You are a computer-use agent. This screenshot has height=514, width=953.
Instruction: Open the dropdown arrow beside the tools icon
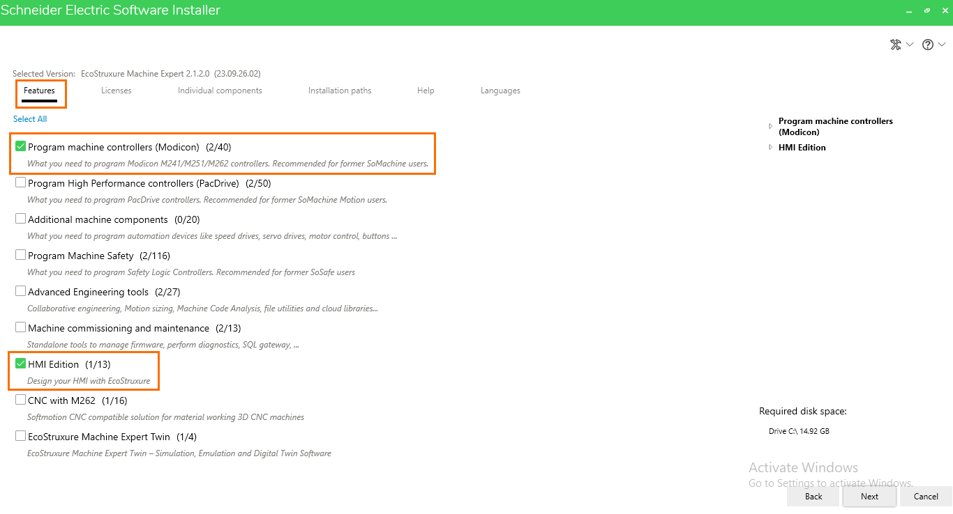[910, 45]
